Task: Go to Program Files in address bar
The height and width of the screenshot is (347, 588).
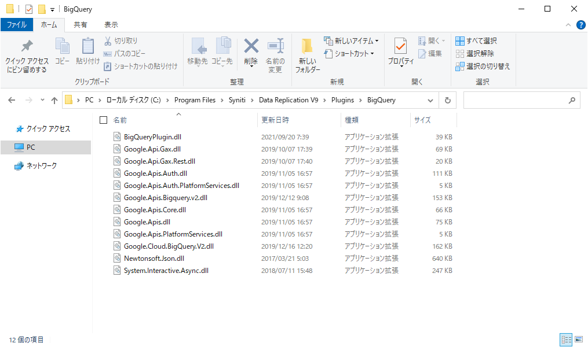Action: pos(195,100)
